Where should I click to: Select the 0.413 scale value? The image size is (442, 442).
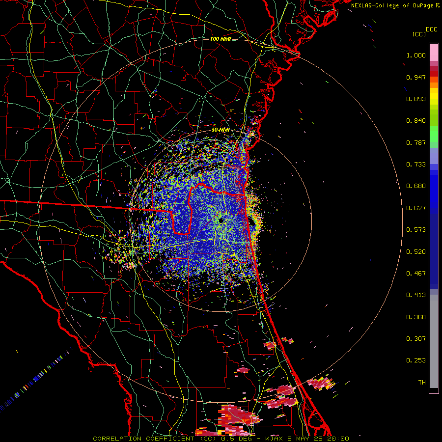pyautogui.click(x=416, y=295)
